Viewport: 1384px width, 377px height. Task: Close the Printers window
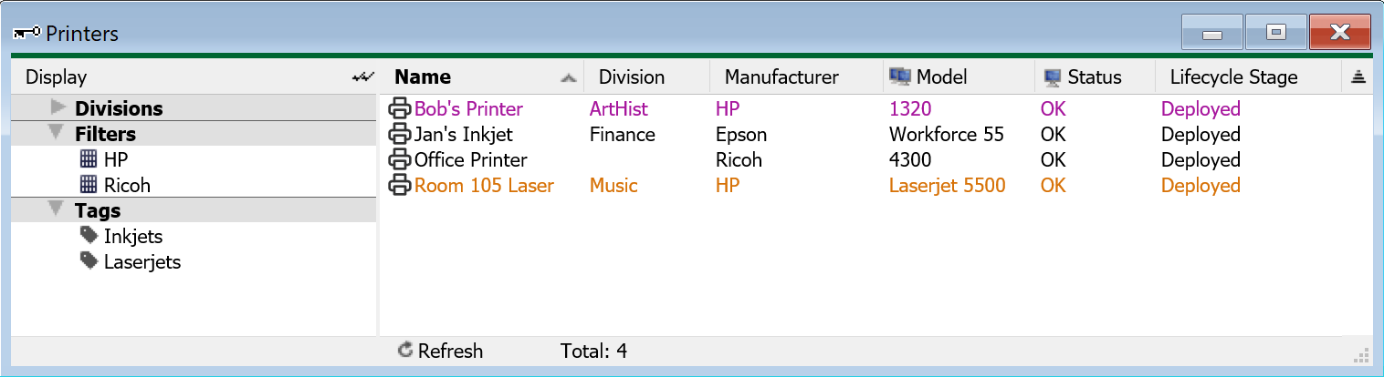point(1340,33)
